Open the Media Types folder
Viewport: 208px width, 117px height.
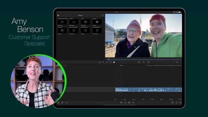[85, 31]
